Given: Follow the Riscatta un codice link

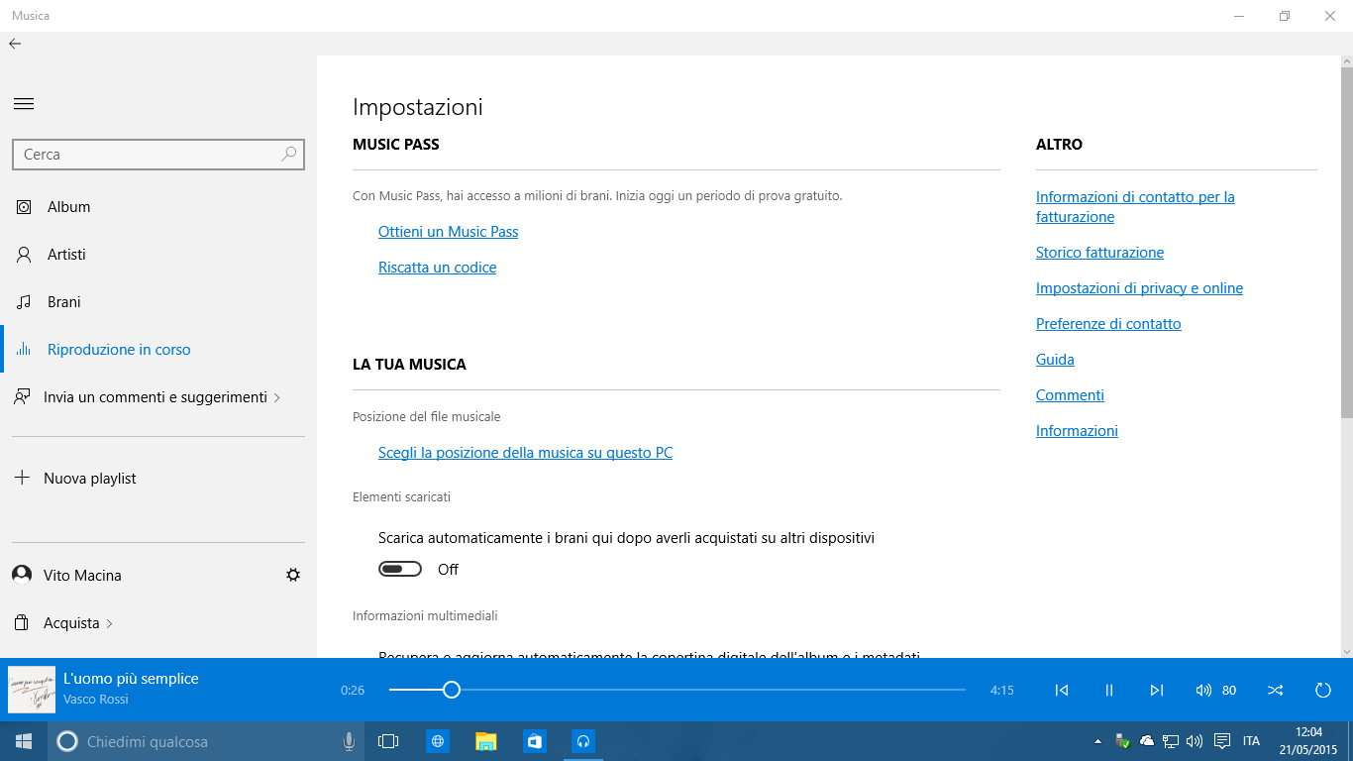Looking at the screenshot, I should pyautogui.click(x=438, y=268).
